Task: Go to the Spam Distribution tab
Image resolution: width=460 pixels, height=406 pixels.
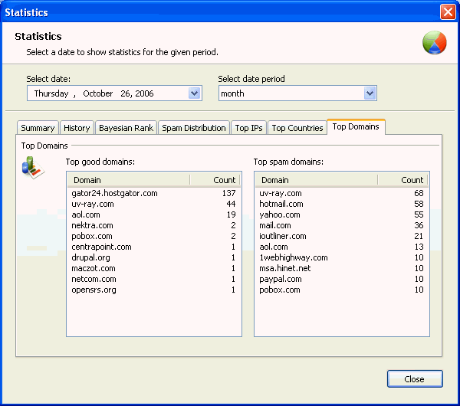Action: coord(194,128)
